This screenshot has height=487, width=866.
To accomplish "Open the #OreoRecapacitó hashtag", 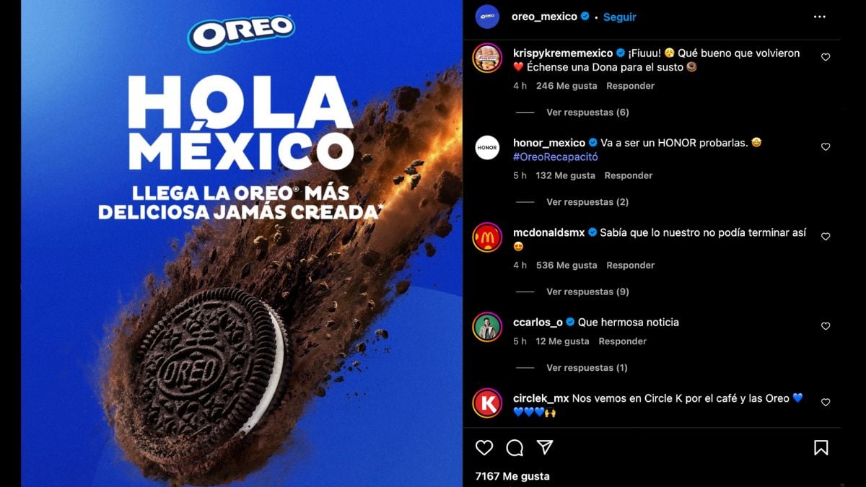I will (x=556, y=157).
